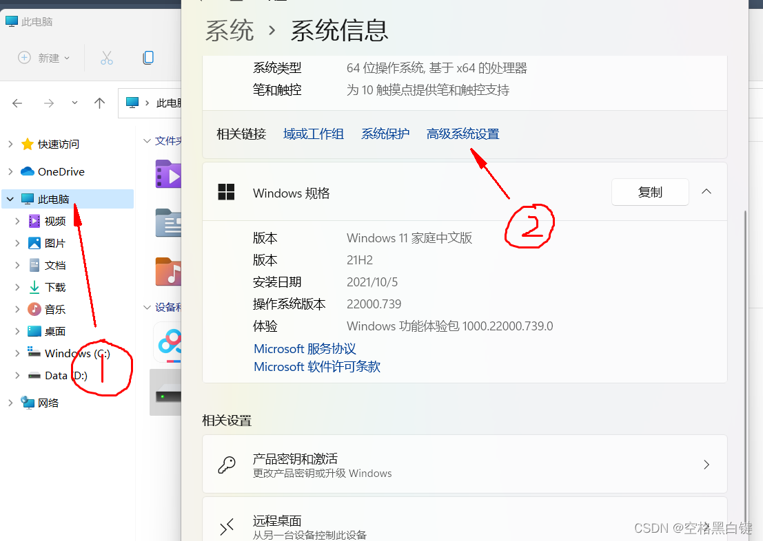Select 此电脑 in the navigation pane
763x541 pixels.
tap(68, 200)
